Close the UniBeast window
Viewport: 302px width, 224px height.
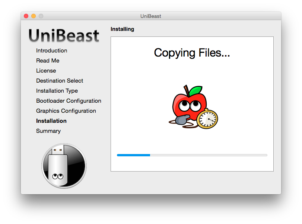click(x=26, y=16)
